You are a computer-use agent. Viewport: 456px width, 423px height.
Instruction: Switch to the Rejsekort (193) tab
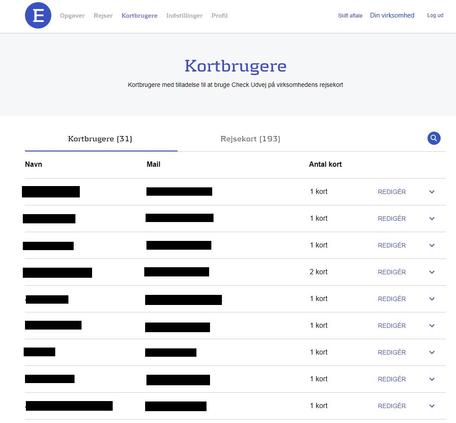tap(250, 139)
